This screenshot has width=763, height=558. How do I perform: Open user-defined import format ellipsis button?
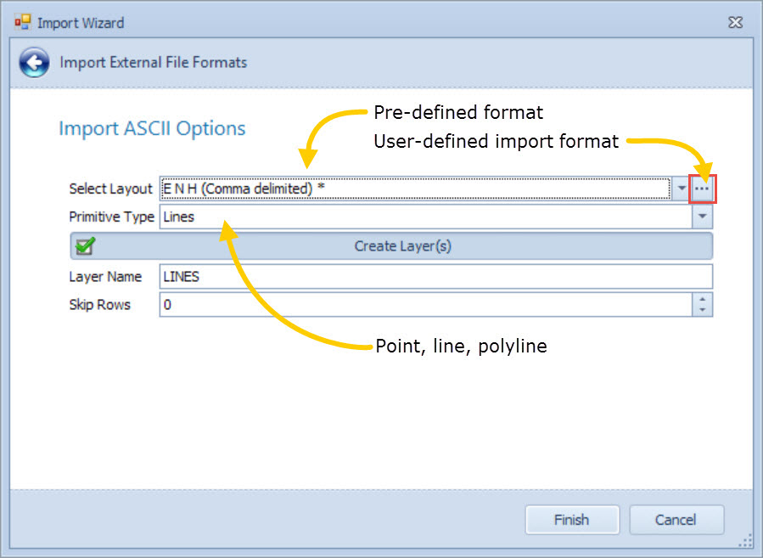coord(702,189)
